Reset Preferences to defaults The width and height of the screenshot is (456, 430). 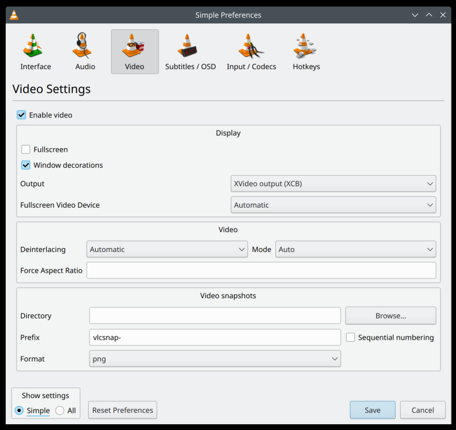pos(122,410)
